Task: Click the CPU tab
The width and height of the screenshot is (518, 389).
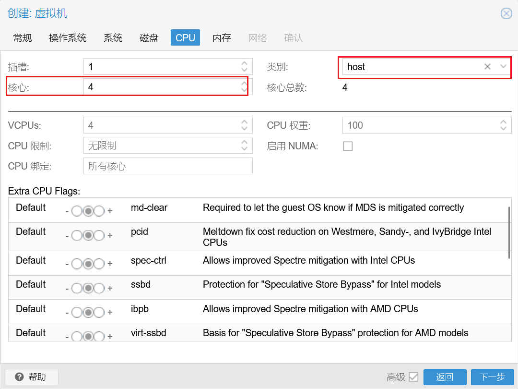Action: click(185, 38)
